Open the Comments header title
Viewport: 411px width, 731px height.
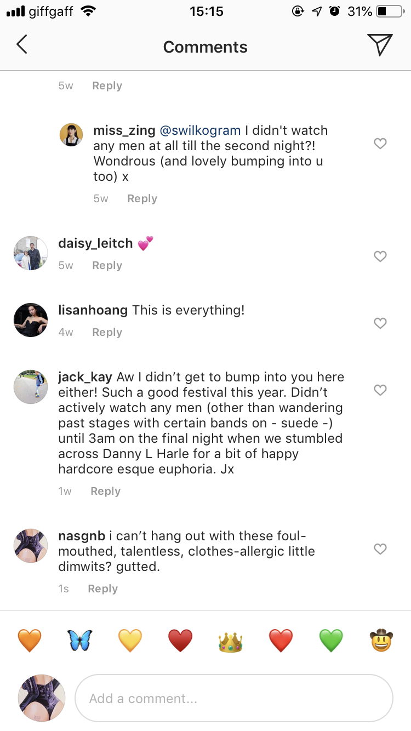(206, 47)
